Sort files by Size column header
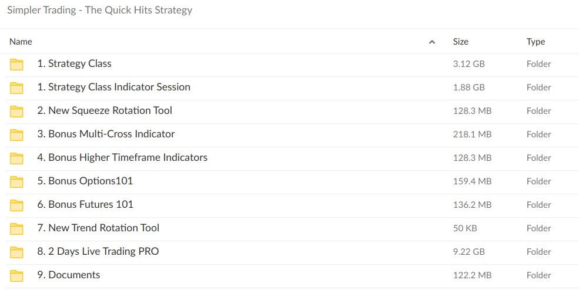The height and width of the screenshot is (290, 579). point(460,42)
